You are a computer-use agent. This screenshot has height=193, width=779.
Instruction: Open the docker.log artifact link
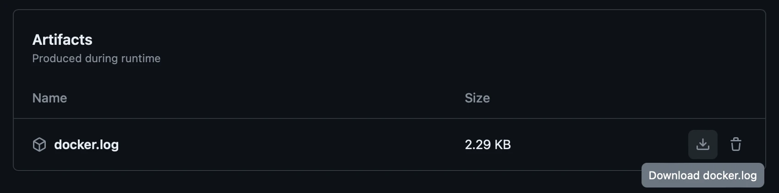pos(86,145)
